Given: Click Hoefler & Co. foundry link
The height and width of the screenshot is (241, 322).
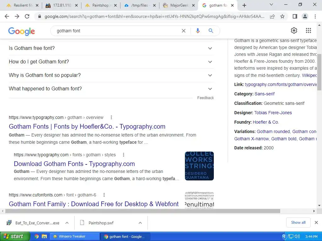Looking at the screenshot, I should coord(266,122).
